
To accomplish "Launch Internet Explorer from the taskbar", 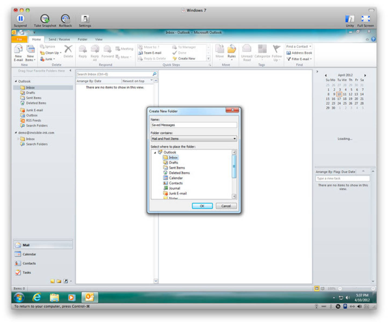I will click(x=37, y=298).
